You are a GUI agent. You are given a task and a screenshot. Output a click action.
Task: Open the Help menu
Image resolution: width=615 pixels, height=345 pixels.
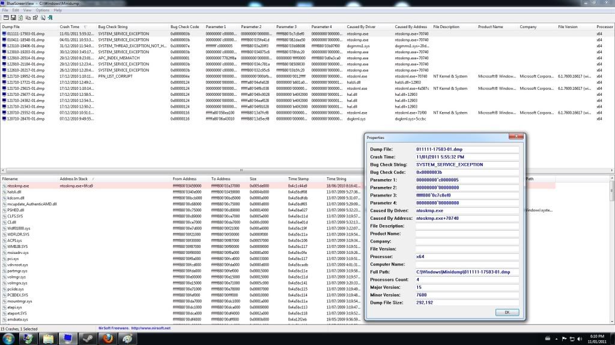click(58, 10)
